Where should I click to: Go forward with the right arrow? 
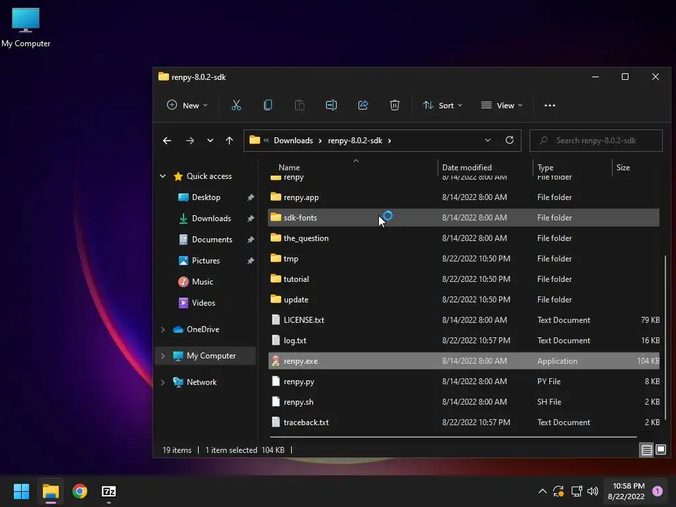pos(189,141)
